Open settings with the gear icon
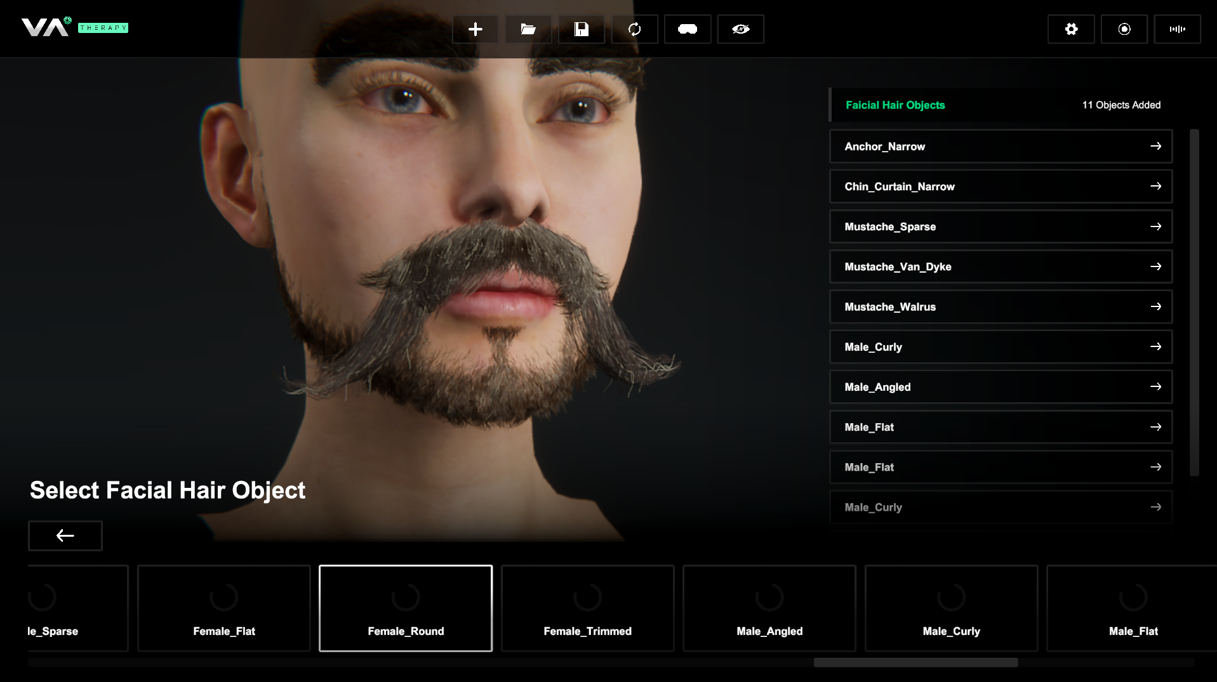This screenshot has height=682, width=1217. (x=1071, y=29)
